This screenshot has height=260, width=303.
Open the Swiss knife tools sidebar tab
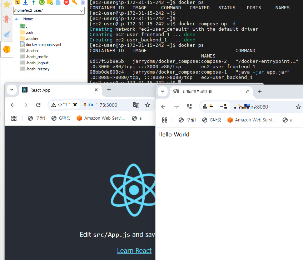pos(6,19)
